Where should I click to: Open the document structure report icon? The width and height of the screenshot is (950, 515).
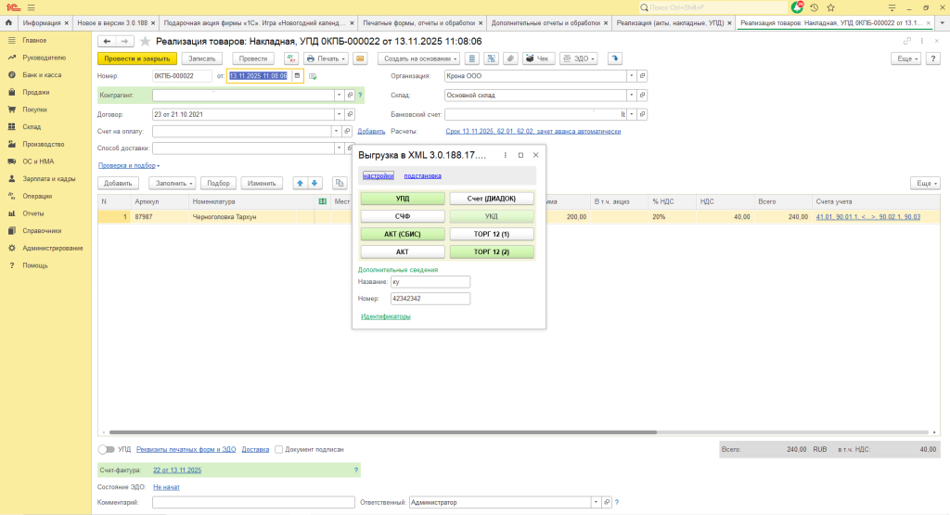pyautogui.click(x=472, y=58)
